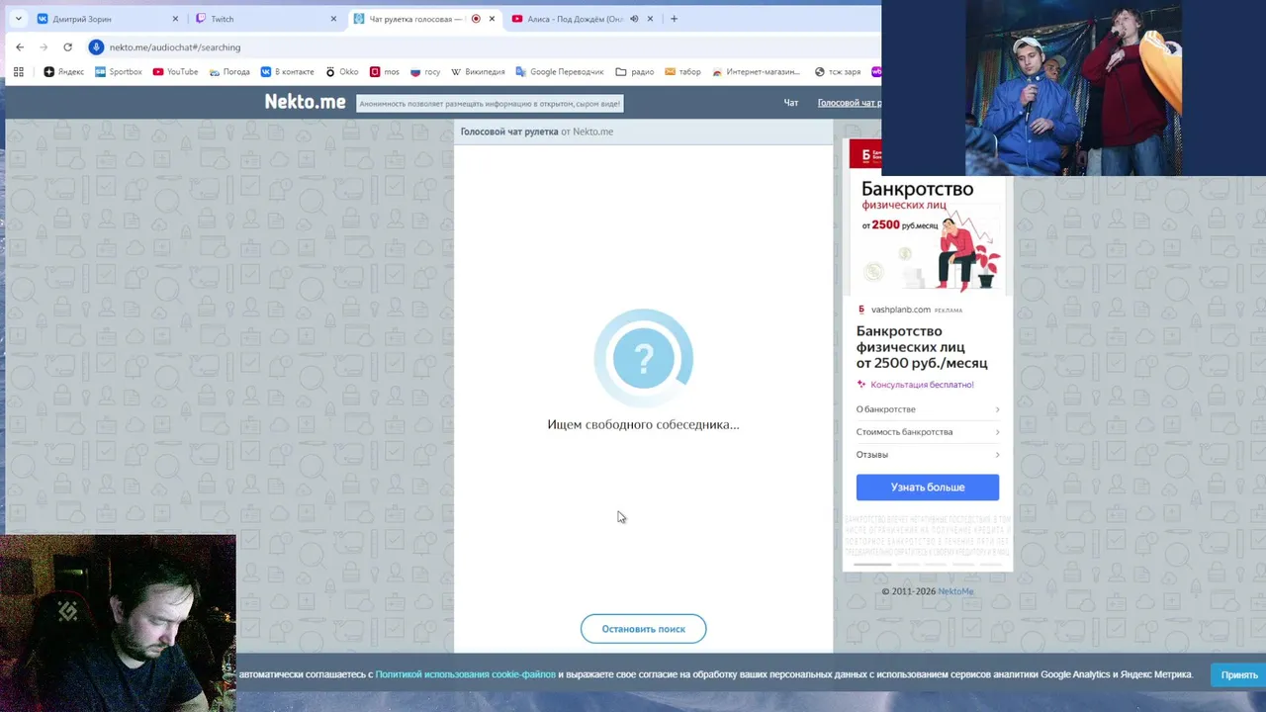Open the Sportbox bookmark

(119, 72)
